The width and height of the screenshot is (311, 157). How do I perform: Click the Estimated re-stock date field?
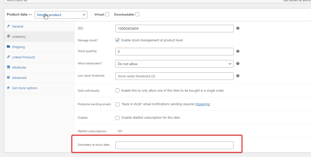[174, 145]
